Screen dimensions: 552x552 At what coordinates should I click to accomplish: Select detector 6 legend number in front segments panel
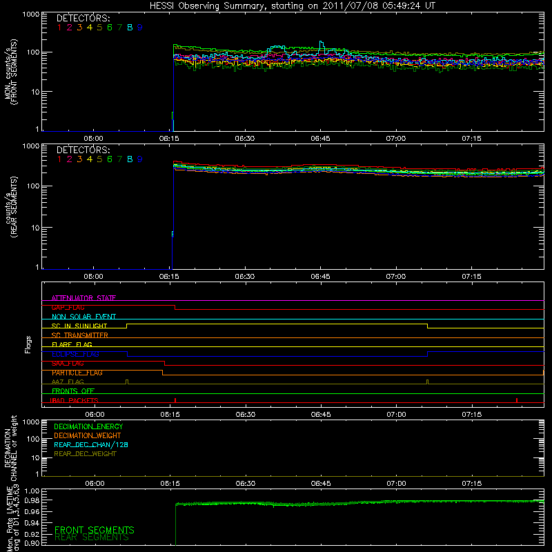(x=110, y=28)
